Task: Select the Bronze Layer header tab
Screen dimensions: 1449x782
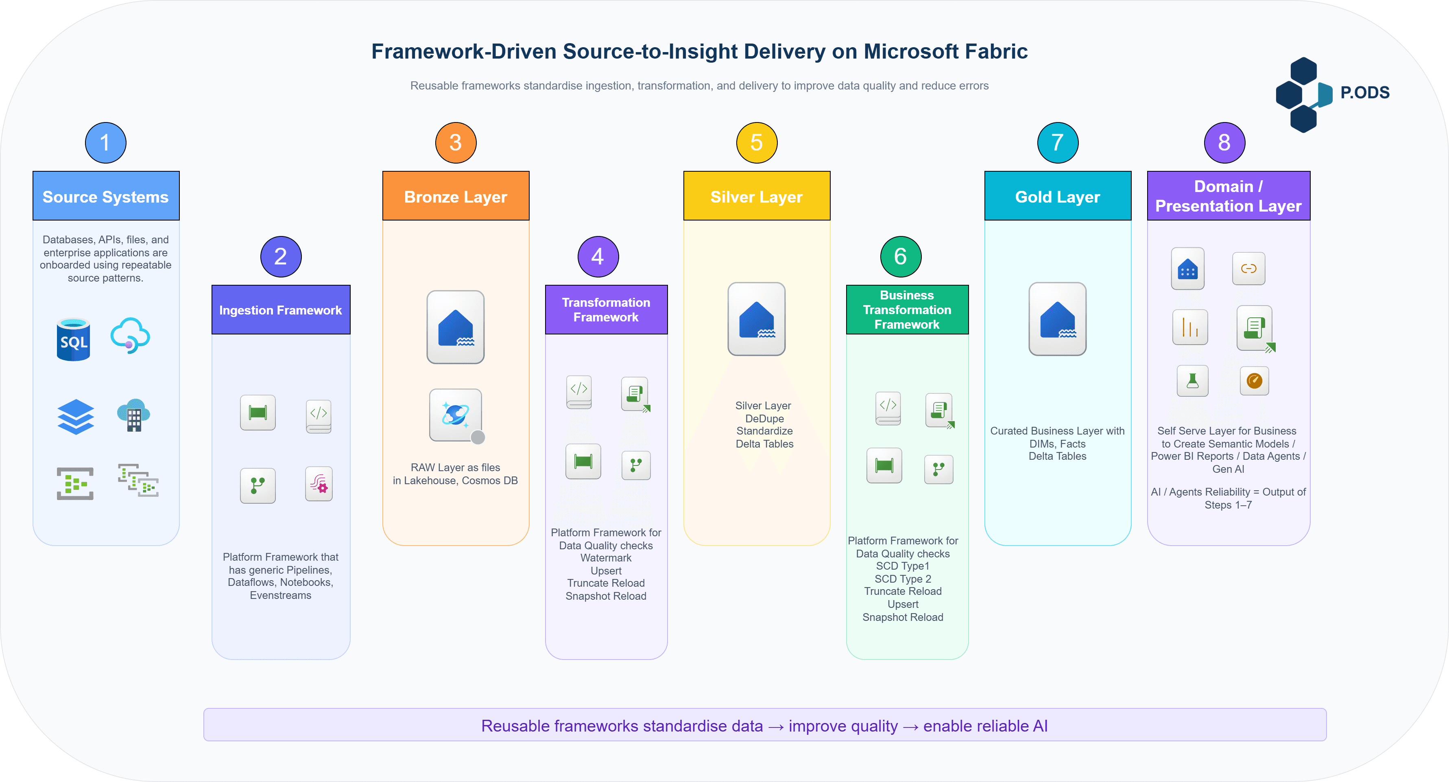Action: click(455, 197)
